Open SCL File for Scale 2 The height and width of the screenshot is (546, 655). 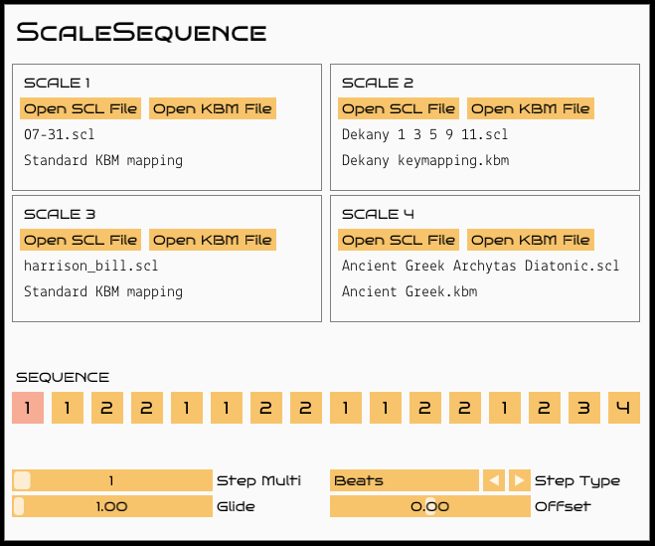tap(399, 108)
